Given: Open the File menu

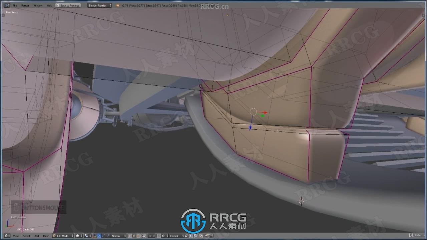Looking at the screenshot, I should click(x=15, y=6).
